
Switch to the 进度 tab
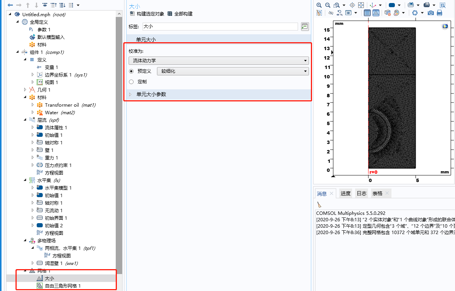[x=345, y=193]
